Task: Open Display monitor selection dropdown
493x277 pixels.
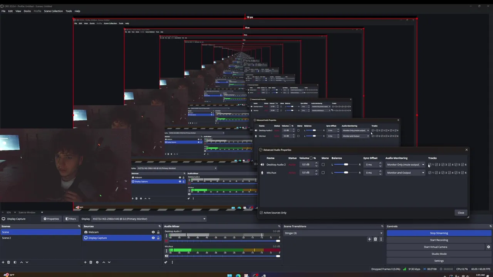Action: tap(149, 219)
